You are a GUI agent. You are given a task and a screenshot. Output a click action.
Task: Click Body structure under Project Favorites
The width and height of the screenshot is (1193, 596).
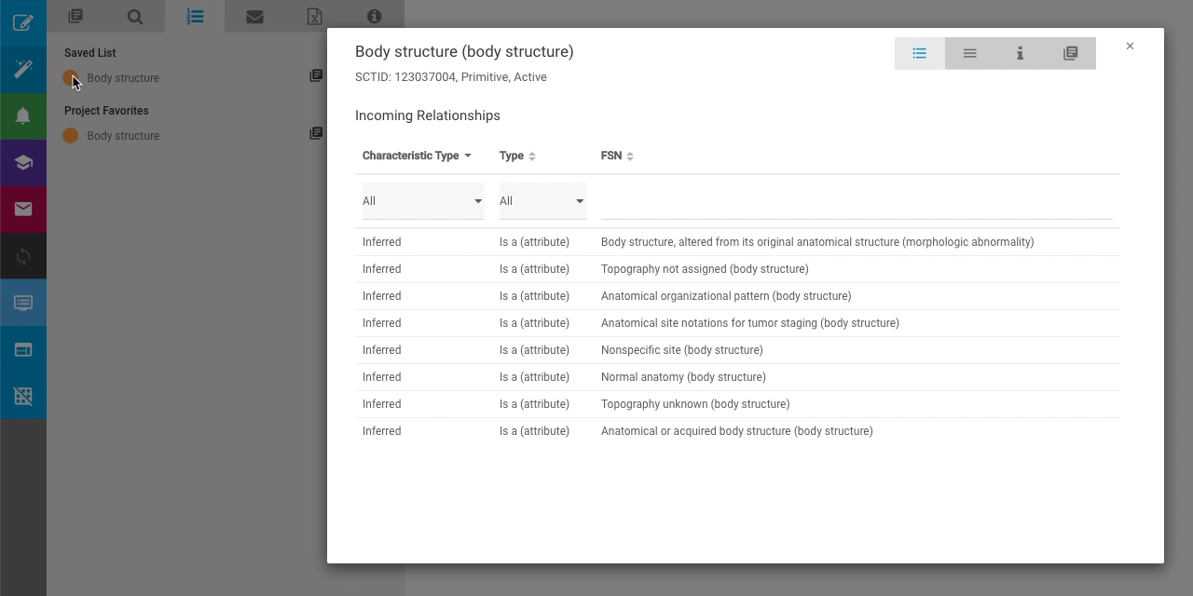pyautogui.click(x=123, y=136)
